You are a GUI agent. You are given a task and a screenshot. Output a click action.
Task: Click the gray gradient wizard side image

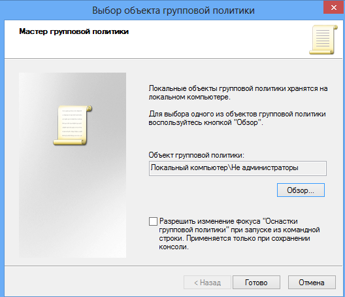pos(73,165)
